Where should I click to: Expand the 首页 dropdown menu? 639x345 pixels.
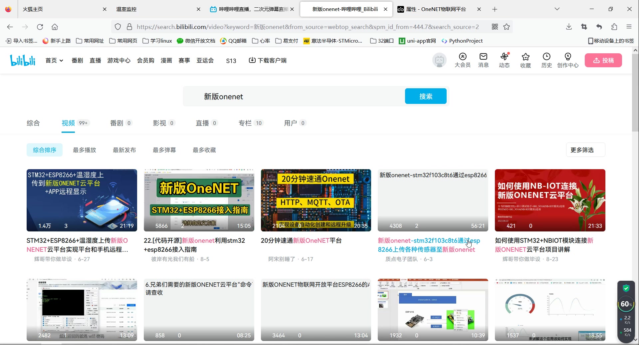pyautogui.click(x=54, y=60)
